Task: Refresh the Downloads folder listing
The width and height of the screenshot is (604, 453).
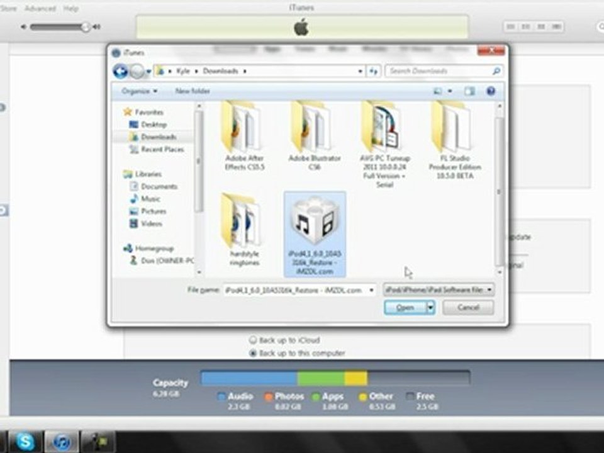Action: (x=373, y=71)
